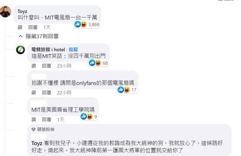
Task: Reply to Toyz's comment with 回覆
Action: pos(33,27)
